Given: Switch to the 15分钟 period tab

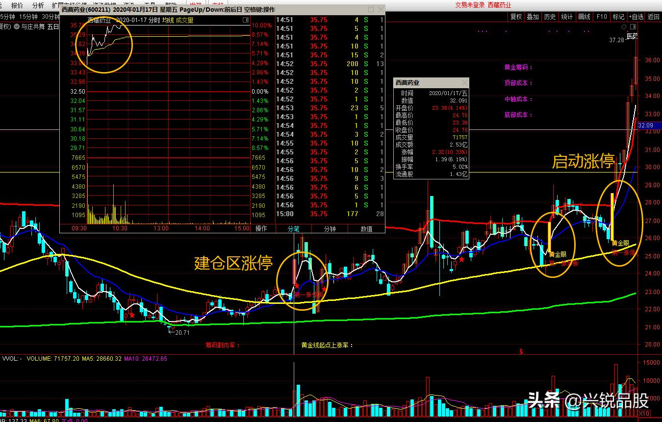Looking at the screenshot, I should (x=28, y=17).
